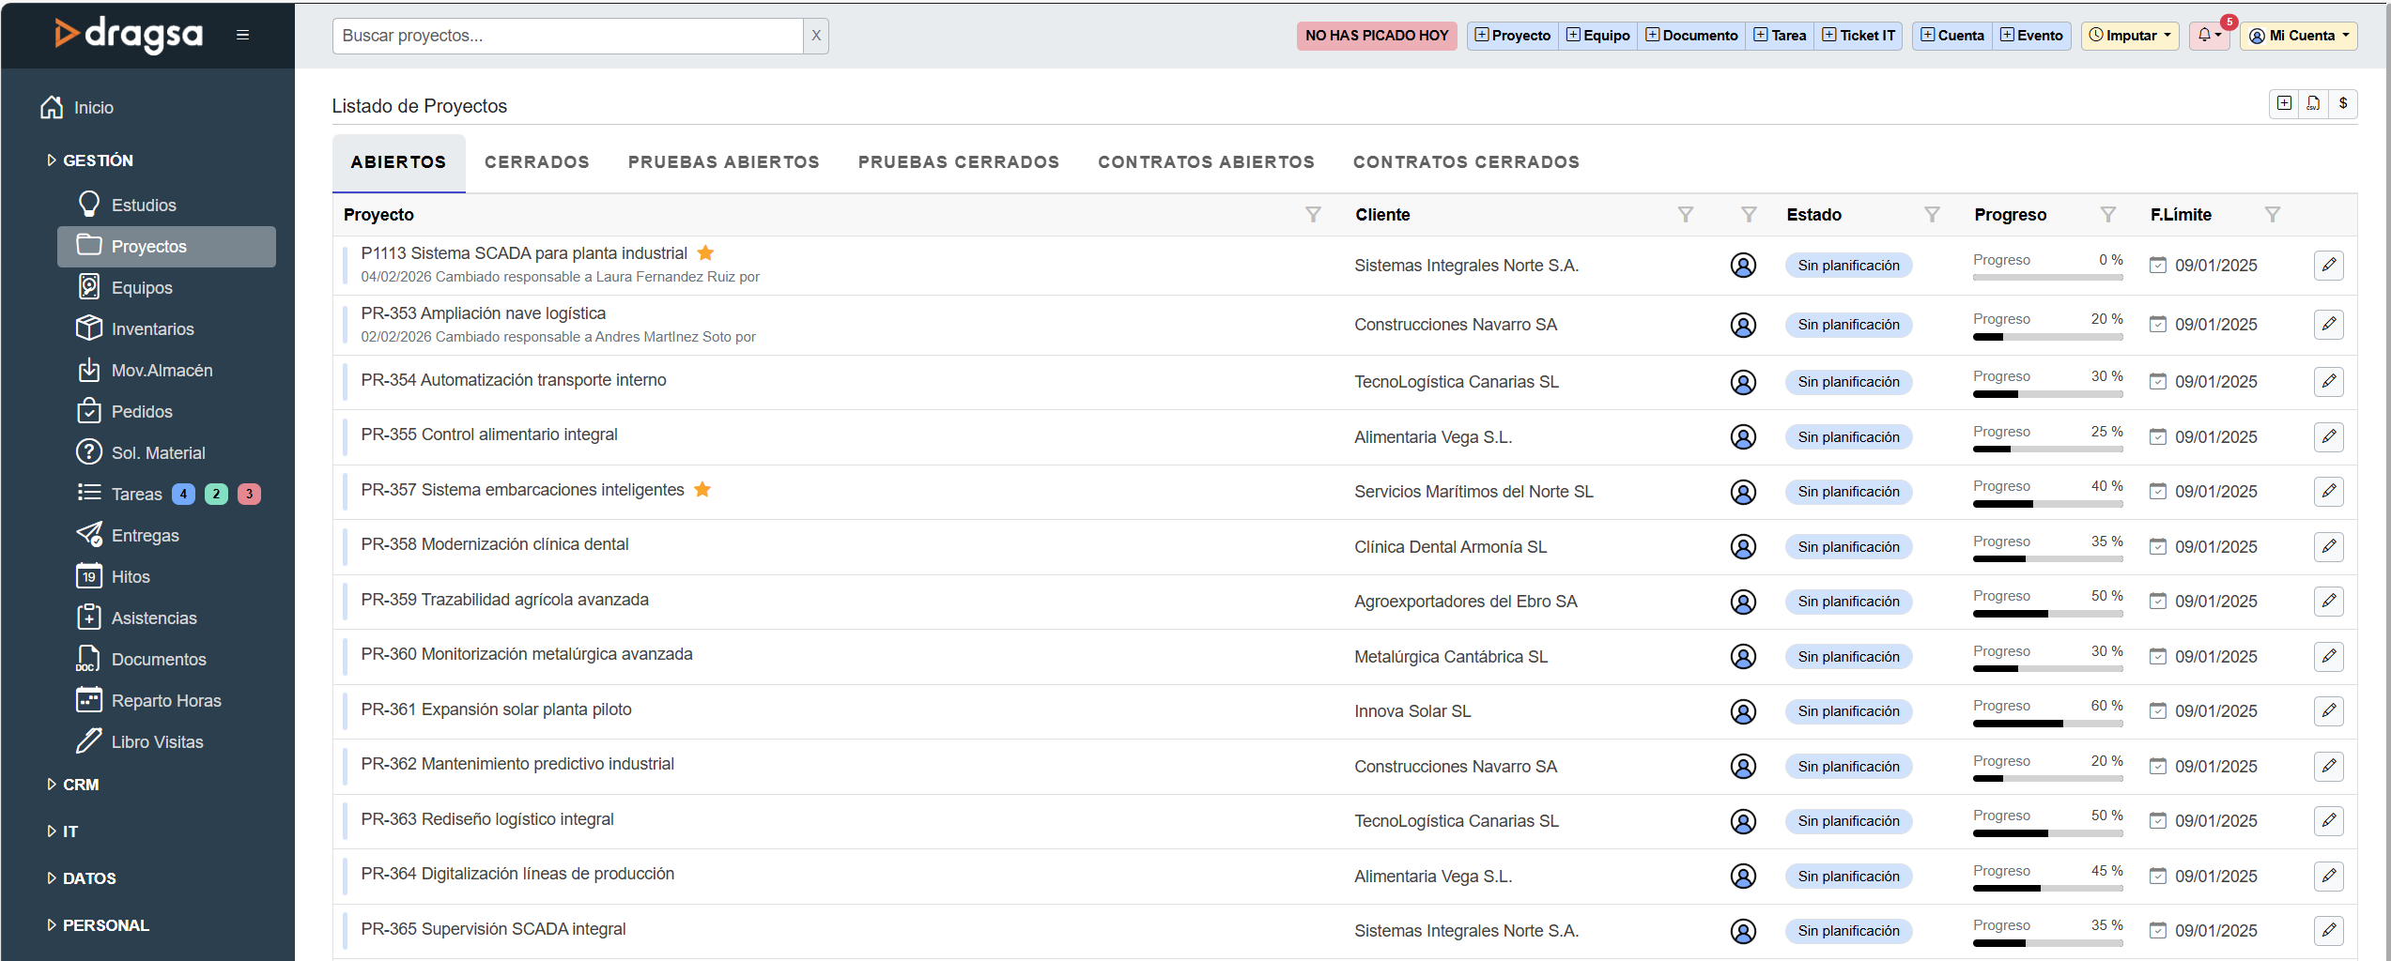Click the pencil edit icon for PR-353

pos(2328,325)
